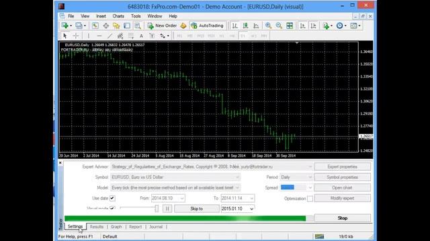Zoom in on the chart
The height and width of the screenshot is (241, 430).
point(268,25)
